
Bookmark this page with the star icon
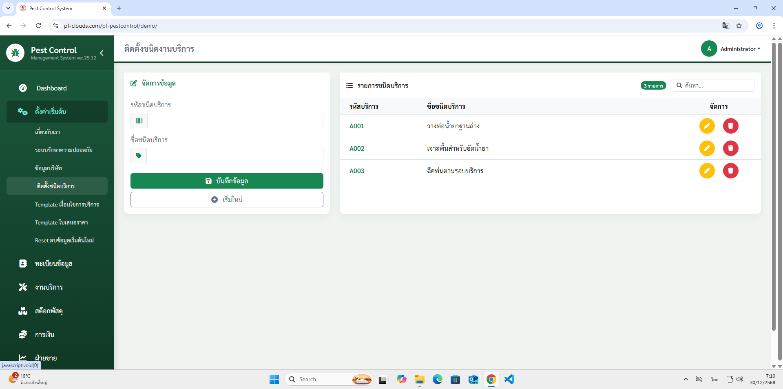739,26
